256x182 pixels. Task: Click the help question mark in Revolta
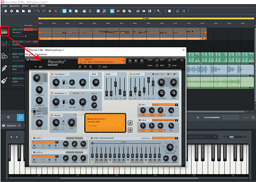point(181,60)
